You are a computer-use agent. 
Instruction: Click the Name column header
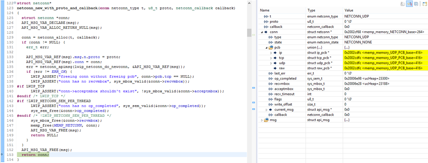coord(282,10)
